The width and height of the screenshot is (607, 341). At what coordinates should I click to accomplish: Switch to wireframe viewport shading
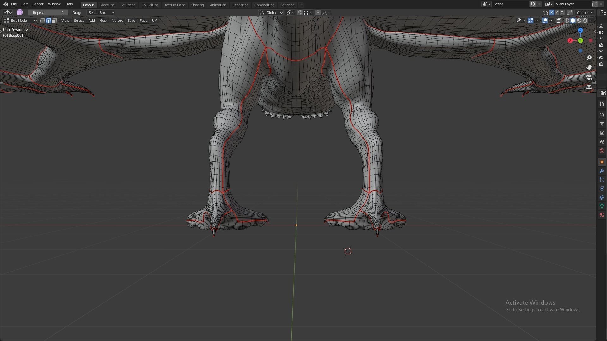(567, 21)
